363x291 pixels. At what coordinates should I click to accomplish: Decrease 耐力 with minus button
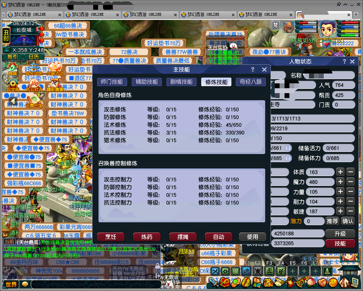(x=351, y=201)
